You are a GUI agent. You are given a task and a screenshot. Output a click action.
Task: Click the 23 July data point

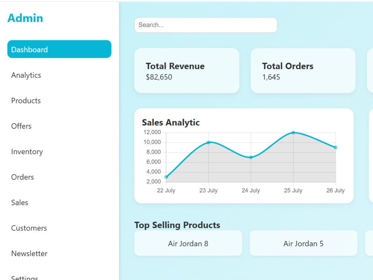pos(209,143)
